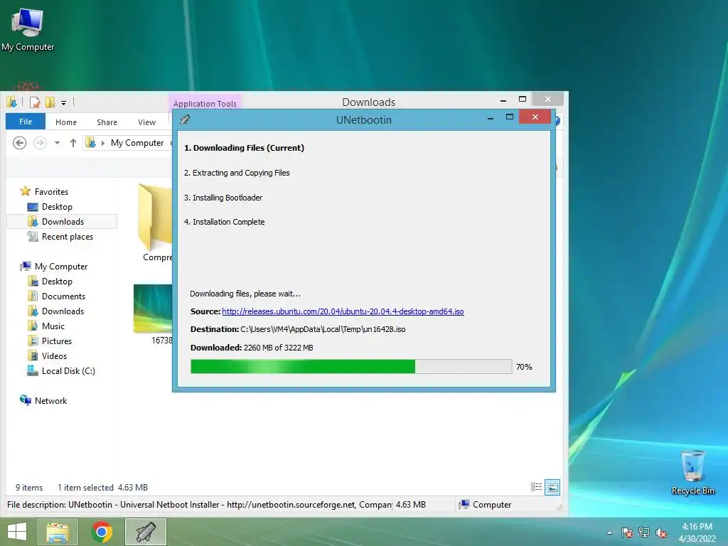This screenshot has height=546, width=728.
Task: Open the Ubuntu ISO source link
Action: (343, 311)
